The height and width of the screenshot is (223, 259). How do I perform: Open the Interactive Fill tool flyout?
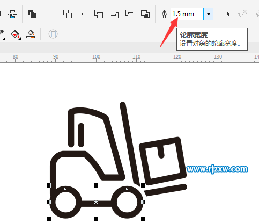(x=16, y=34)
